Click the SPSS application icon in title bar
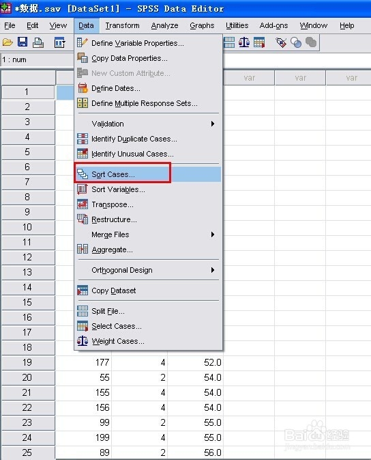Image resolution: width=371 pixels, height=460 pixels. coord(5,8)
